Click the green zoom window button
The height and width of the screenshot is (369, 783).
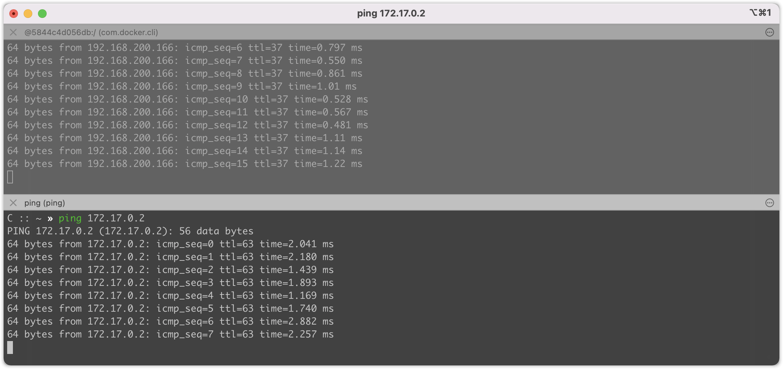click(x=42, y=14)
